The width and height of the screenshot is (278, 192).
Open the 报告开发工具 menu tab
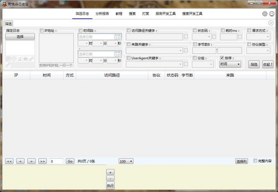point(165,13)
